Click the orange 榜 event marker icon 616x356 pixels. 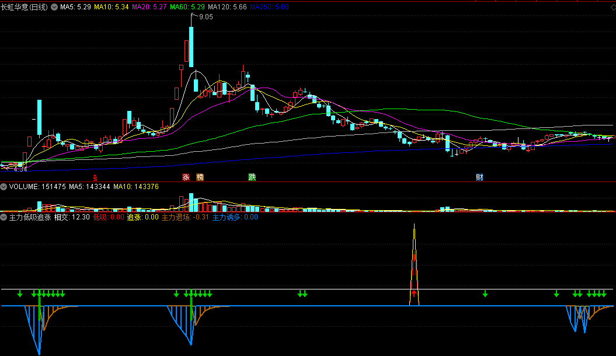200,177
